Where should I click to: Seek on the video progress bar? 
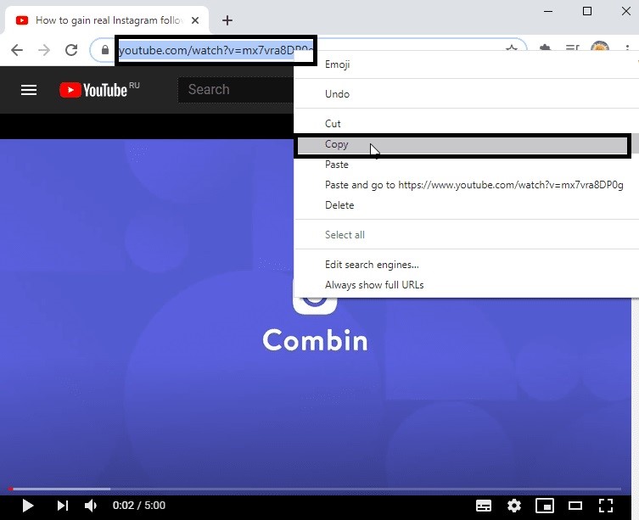(x=315, y=489)
